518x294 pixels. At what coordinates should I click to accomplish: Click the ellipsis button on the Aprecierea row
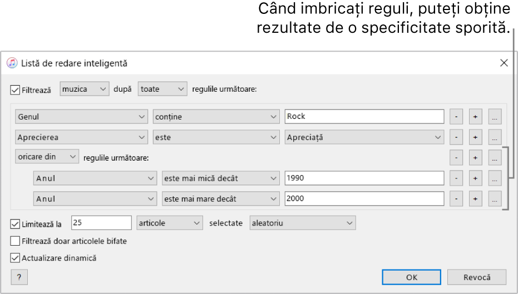[x=495, y=137]
